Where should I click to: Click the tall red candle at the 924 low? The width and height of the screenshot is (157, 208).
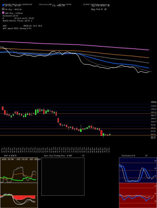click(x=101, y=133)
